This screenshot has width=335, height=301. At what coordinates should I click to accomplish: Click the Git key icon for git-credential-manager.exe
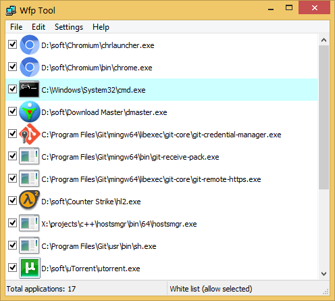click(30, 134)
